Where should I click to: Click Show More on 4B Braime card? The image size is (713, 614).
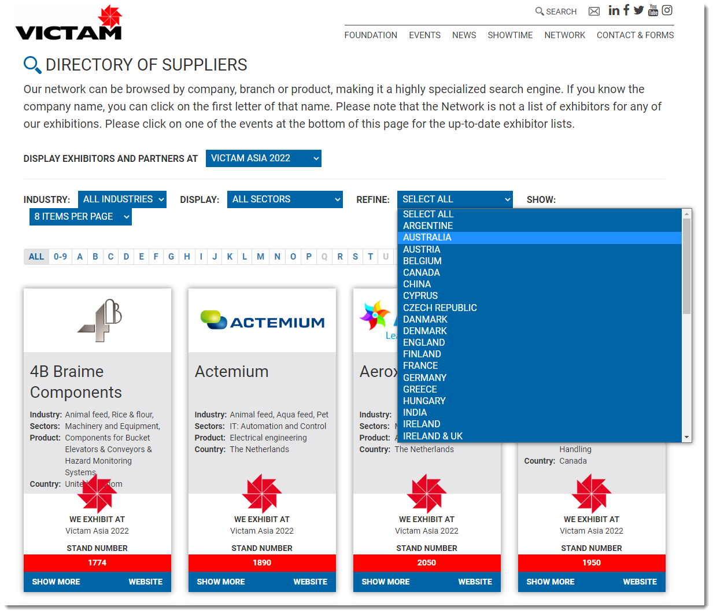56,582
